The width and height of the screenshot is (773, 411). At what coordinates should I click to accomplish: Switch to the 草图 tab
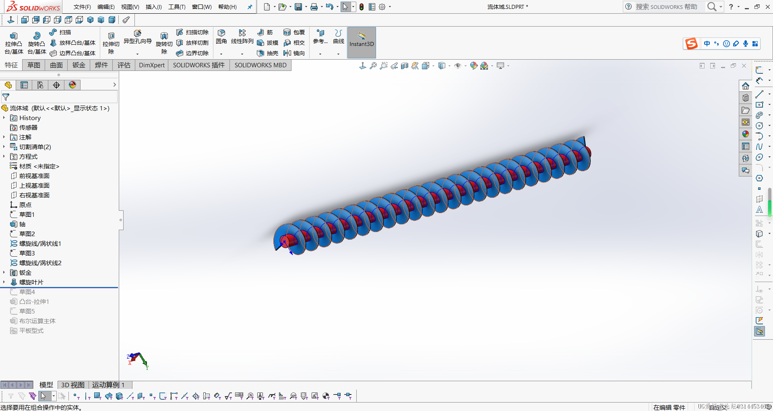[34, 65]
